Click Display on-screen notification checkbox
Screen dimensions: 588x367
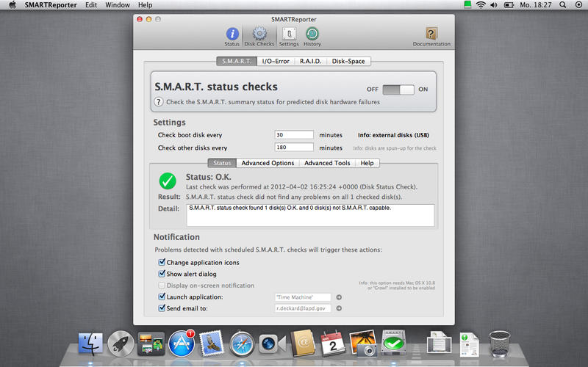pos(162,286)
